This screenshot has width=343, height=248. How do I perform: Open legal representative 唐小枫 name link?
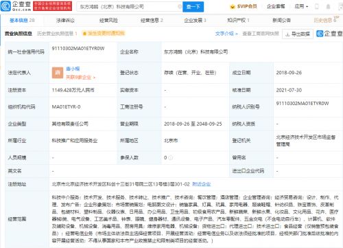click(73, 69)
